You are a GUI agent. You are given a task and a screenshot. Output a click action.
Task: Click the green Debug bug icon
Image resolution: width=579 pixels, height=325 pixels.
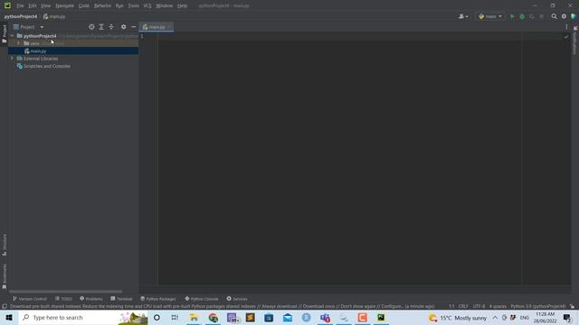[522, 16]
